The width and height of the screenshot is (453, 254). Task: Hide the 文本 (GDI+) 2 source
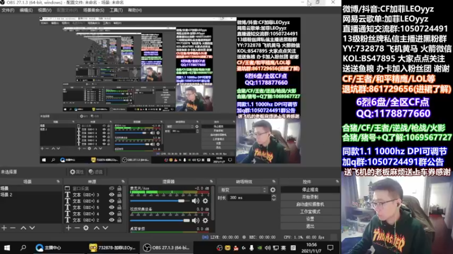coord(112,220)
